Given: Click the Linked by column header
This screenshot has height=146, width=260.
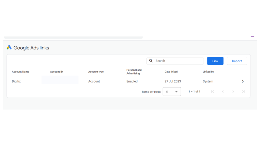Looking at the screenshot, I should coord(208,72).
